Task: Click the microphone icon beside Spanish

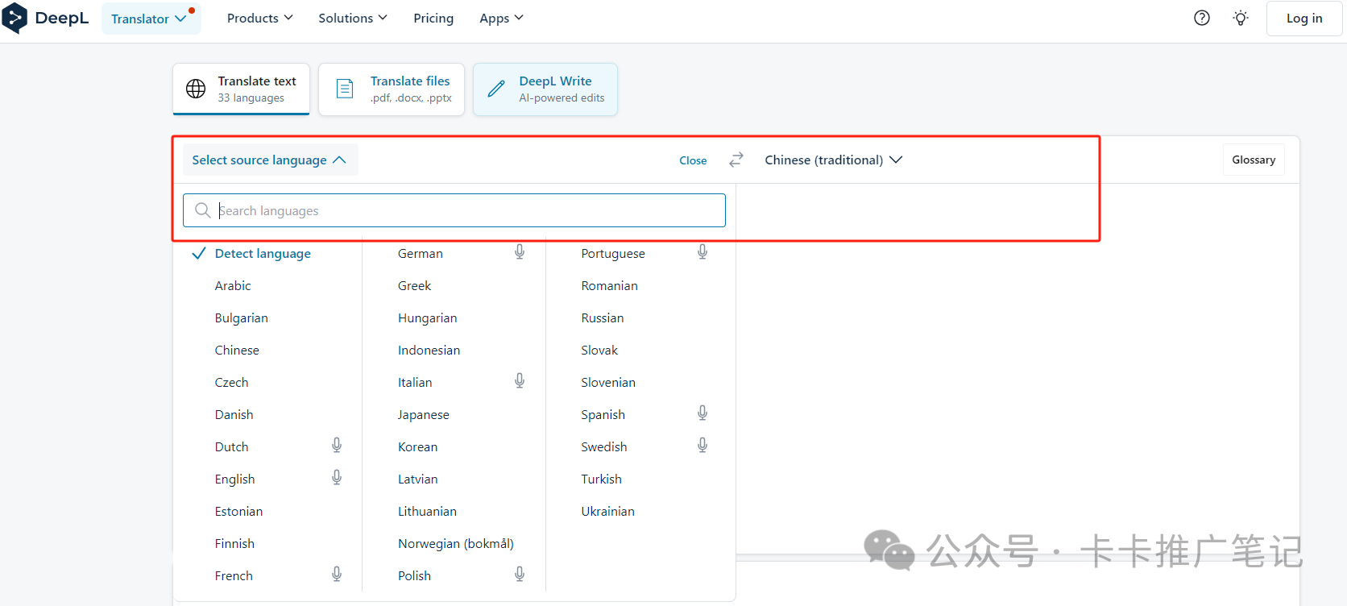Action: (703, 413)
